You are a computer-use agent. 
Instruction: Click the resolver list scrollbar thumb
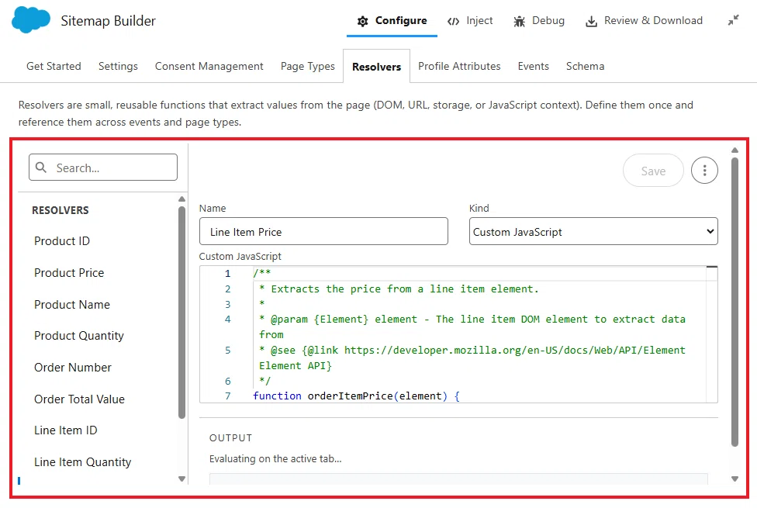tap(182, 313)
